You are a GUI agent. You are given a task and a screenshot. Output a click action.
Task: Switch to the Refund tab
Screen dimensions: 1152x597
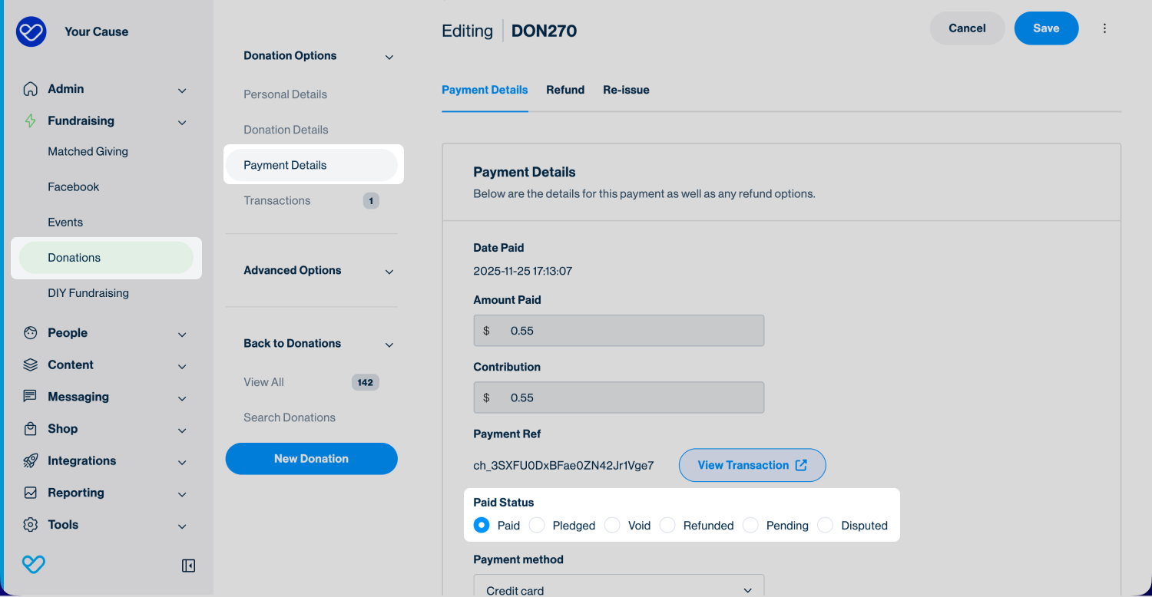(x=565, y=90)
